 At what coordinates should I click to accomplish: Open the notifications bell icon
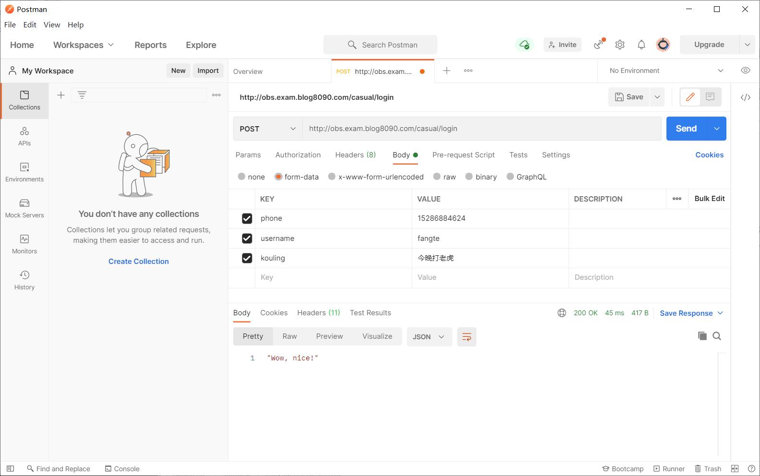641,45
